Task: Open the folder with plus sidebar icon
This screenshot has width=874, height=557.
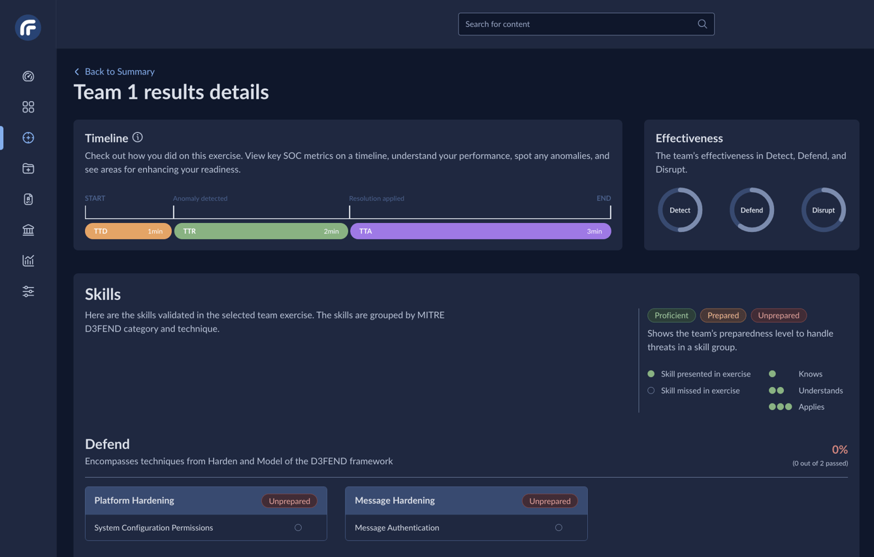Action: 27,168
